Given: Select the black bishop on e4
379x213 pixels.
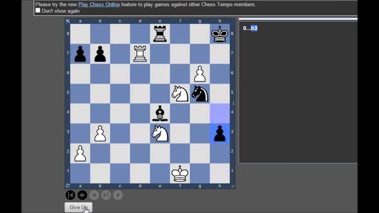Looking at the screenshot, I should coord(160,114).
